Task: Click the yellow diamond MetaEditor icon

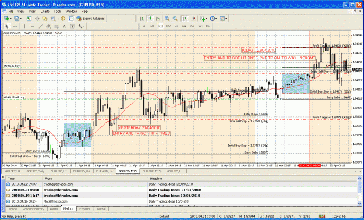Action: coord(63,19)
